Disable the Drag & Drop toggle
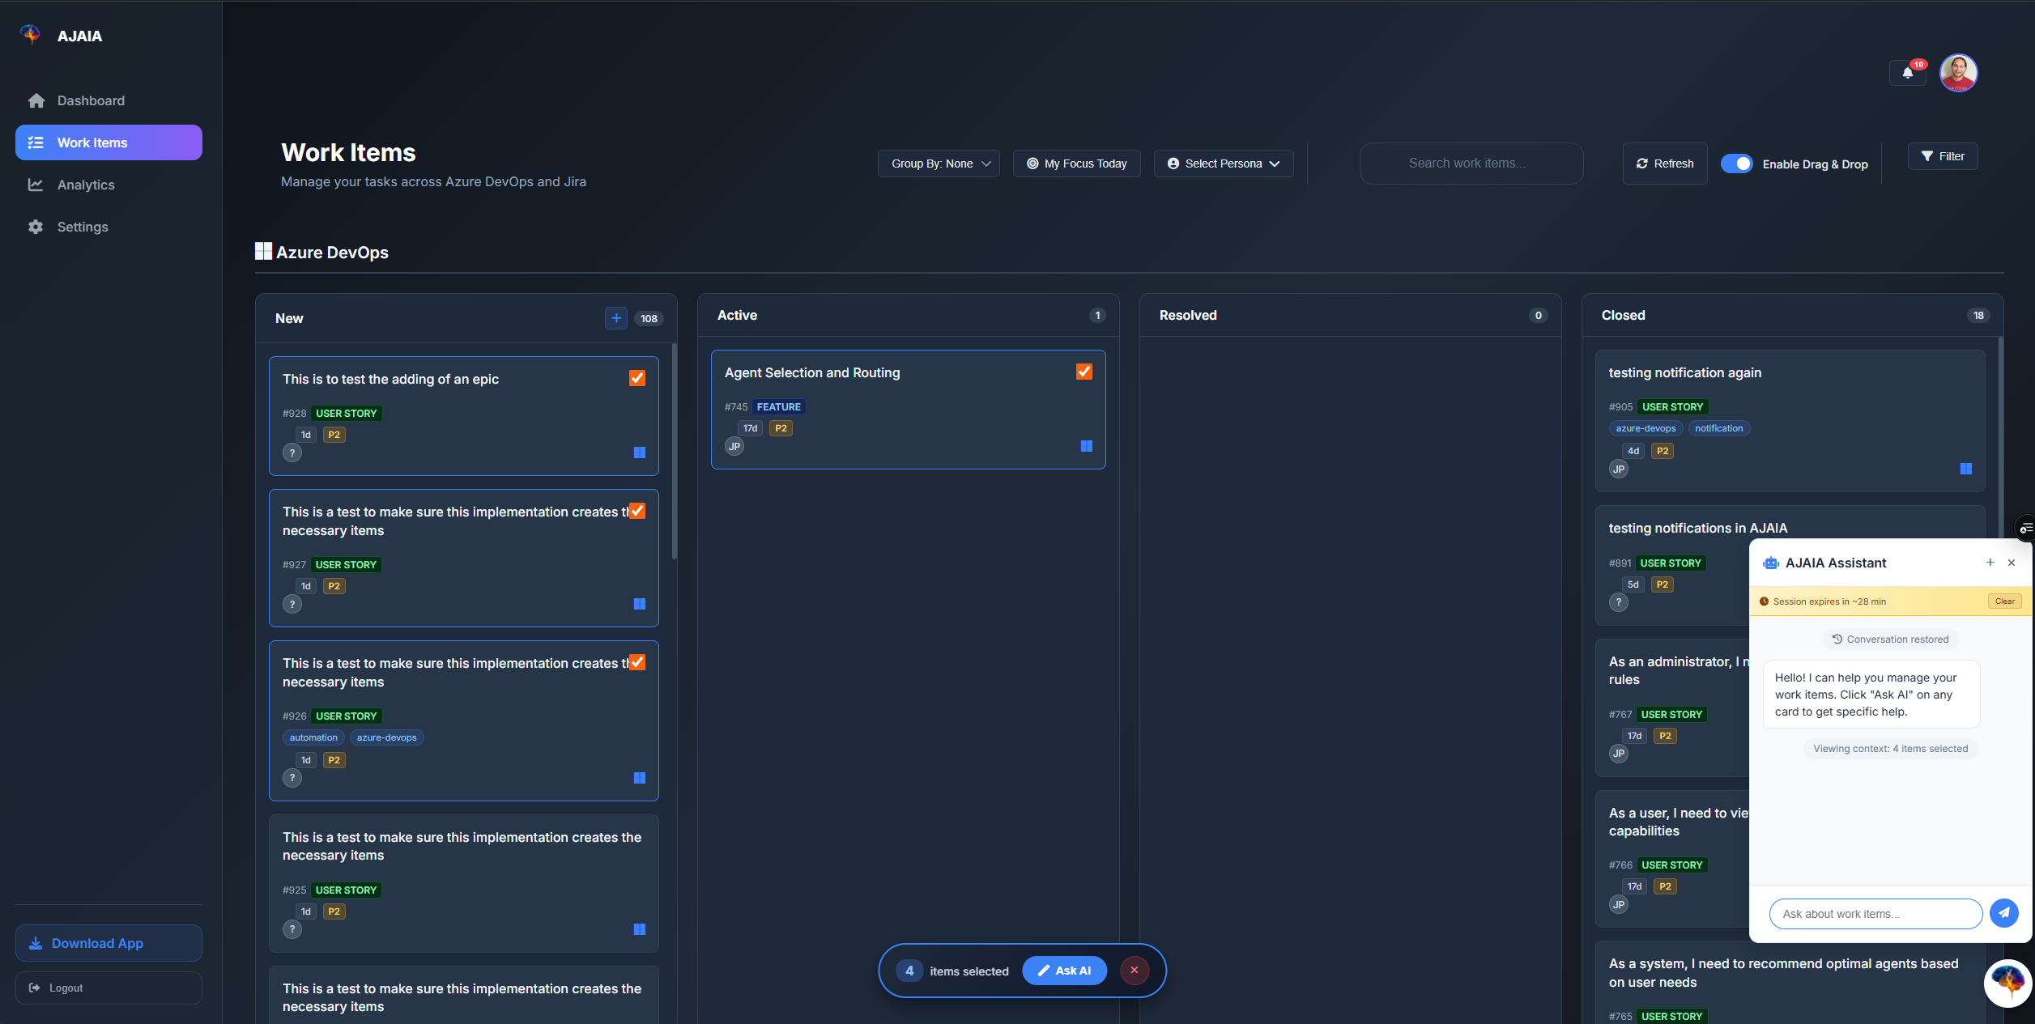 tap(1736, 164)
